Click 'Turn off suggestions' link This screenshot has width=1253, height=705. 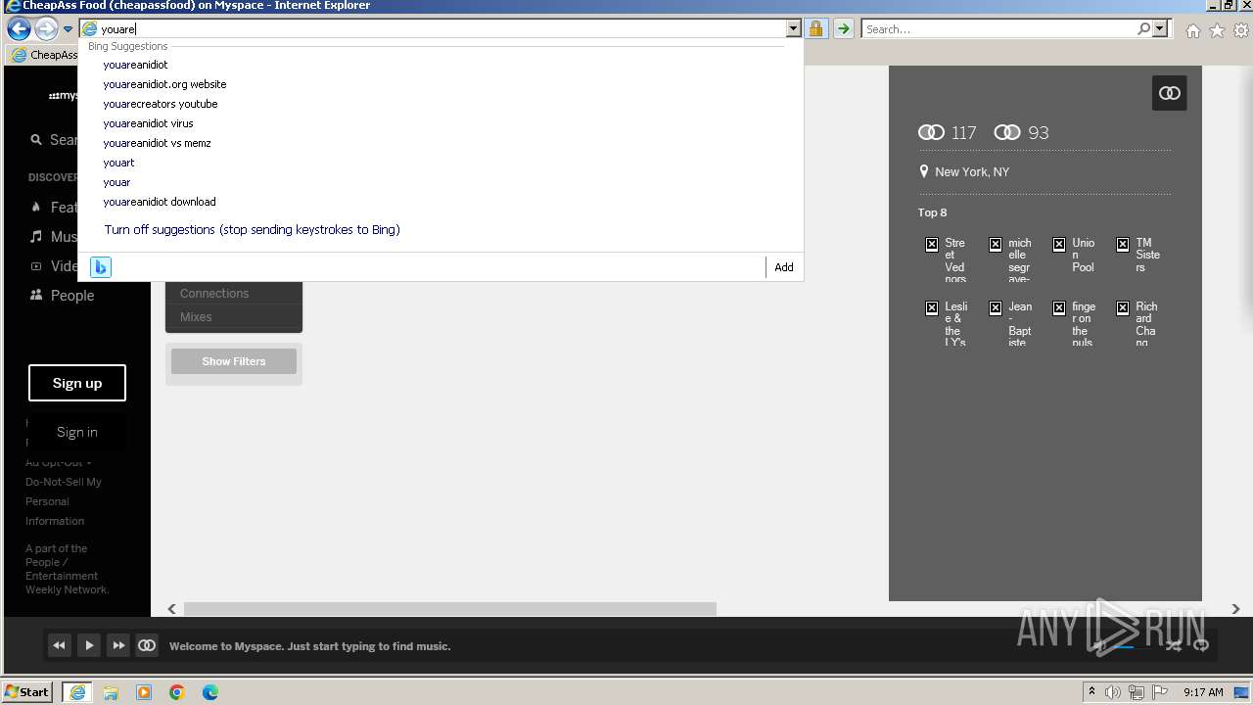pyautogui.click(x=252, y=230)
